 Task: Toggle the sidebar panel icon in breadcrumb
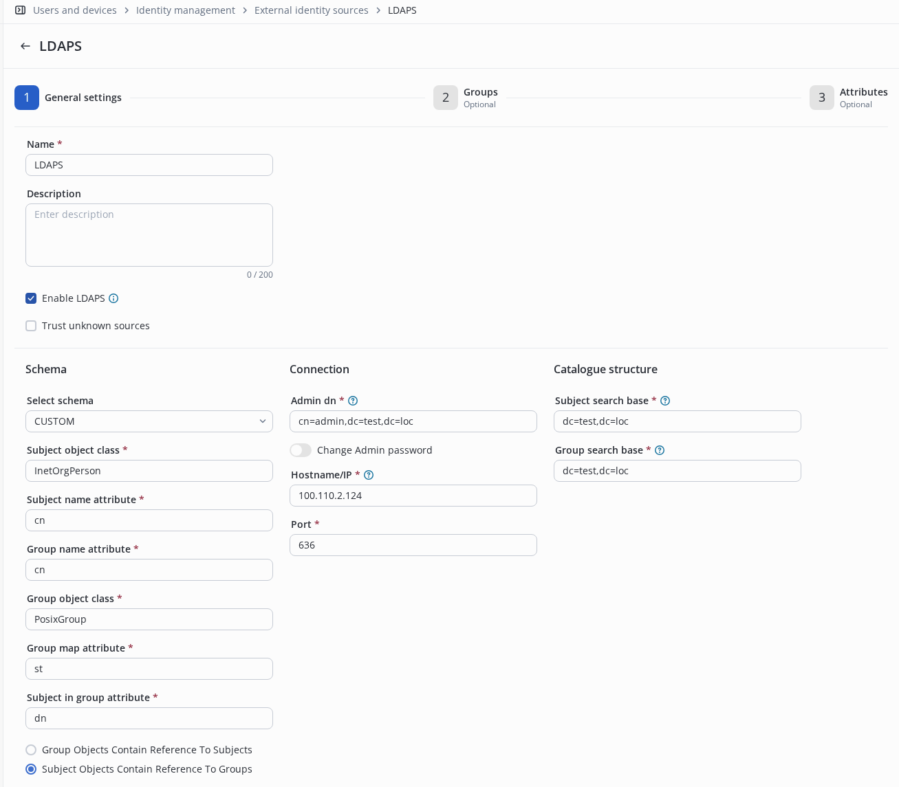(21, 10)
